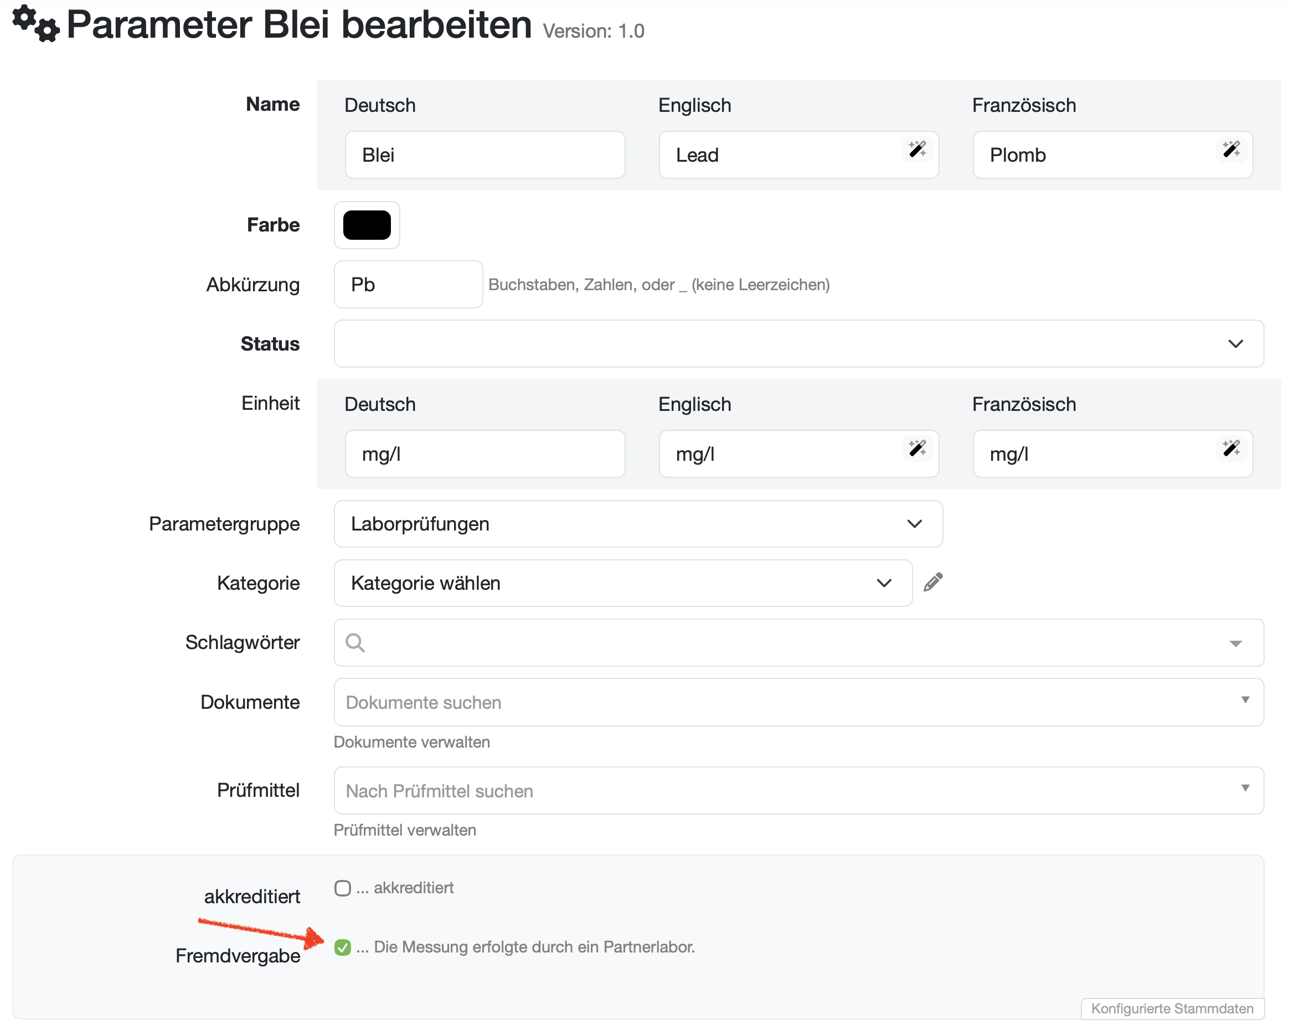Uncheck the Fremdvergabe Partnerlabor checkbox
The height and width of the screenshot is (1030, 1289).
pyautogui.click(x=343, y=947)
